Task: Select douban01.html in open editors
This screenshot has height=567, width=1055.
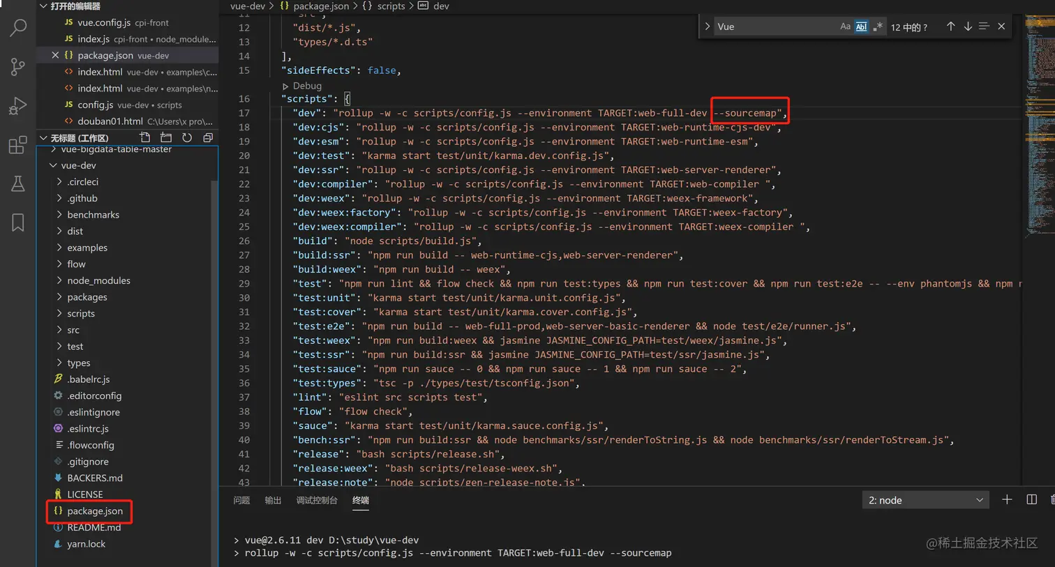Action: [x=128, y=121]
